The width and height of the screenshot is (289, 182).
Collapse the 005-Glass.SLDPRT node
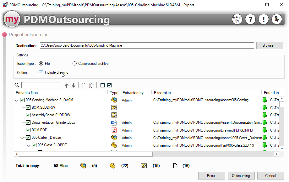[28, 145]
